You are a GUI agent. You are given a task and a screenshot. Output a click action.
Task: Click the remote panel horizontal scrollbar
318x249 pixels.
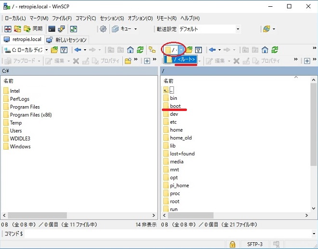click(x=191, y=215)
